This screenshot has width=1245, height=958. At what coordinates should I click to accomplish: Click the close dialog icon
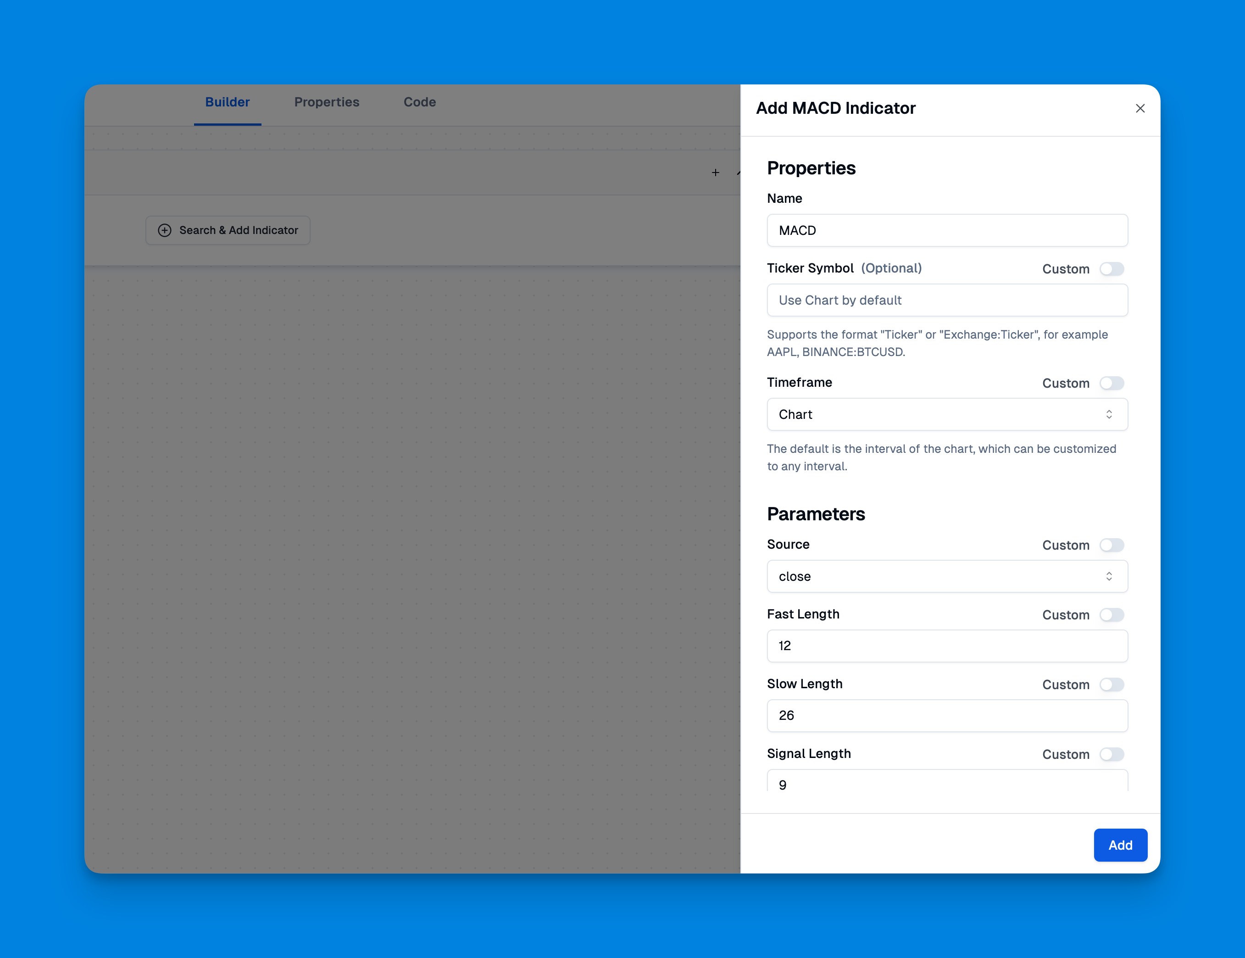pos(1139,109)
